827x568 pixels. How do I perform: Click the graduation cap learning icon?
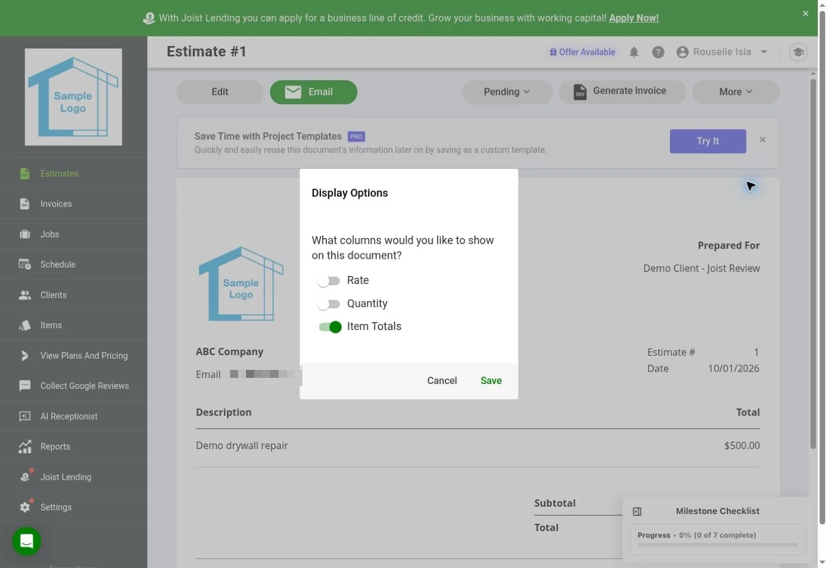tap(798, 52)
